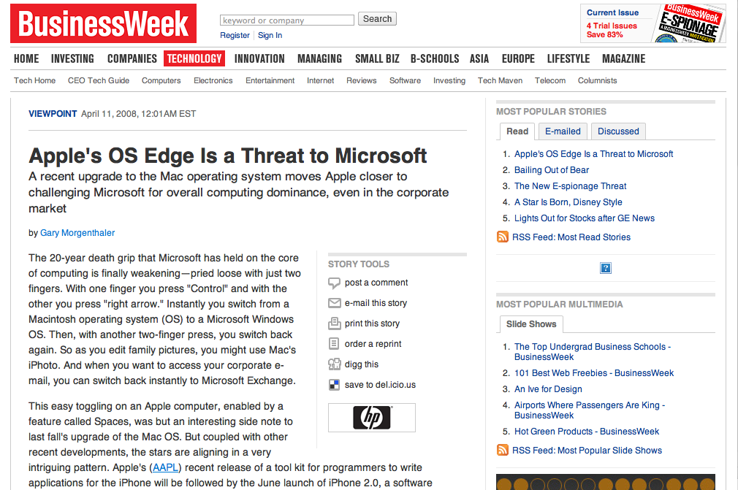Open the Computers subsection

[x=161, y=80]
